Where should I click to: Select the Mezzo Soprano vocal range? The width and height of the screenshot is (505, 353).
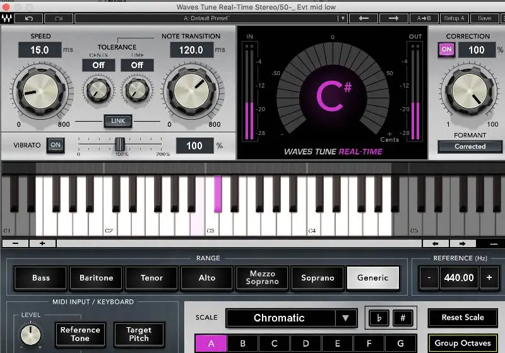262,277
